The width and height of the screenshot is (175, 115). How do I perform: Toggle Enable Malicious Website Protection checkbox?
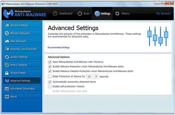[x=50, y=71]
